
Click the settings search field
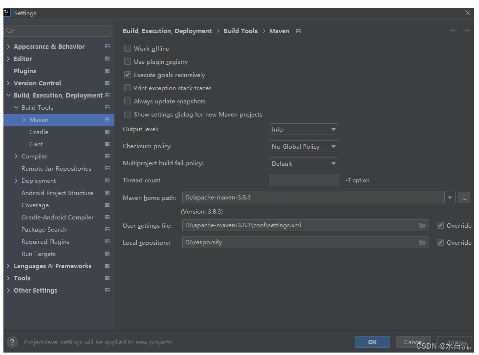57,30
